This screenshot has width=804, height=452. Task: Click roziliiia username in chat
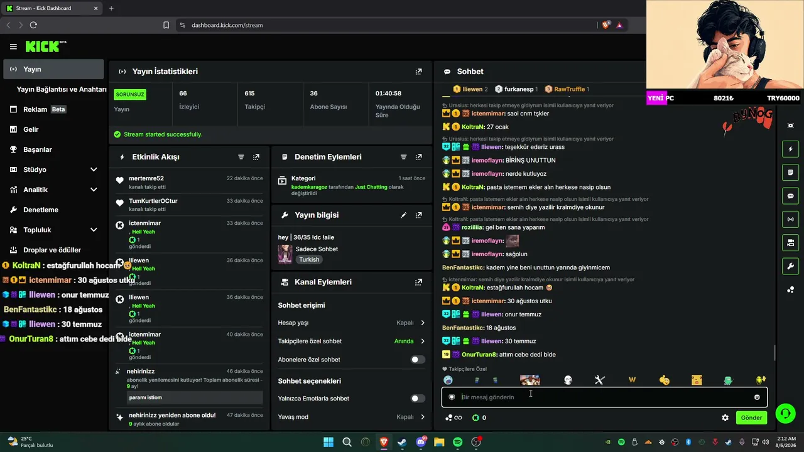point(472,227)
